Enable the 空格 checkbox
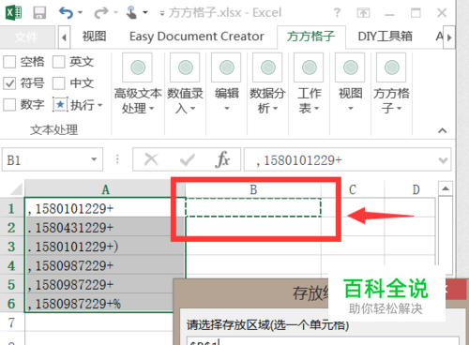The width and height of the screenshot is (469, 345). pos(9,62)
